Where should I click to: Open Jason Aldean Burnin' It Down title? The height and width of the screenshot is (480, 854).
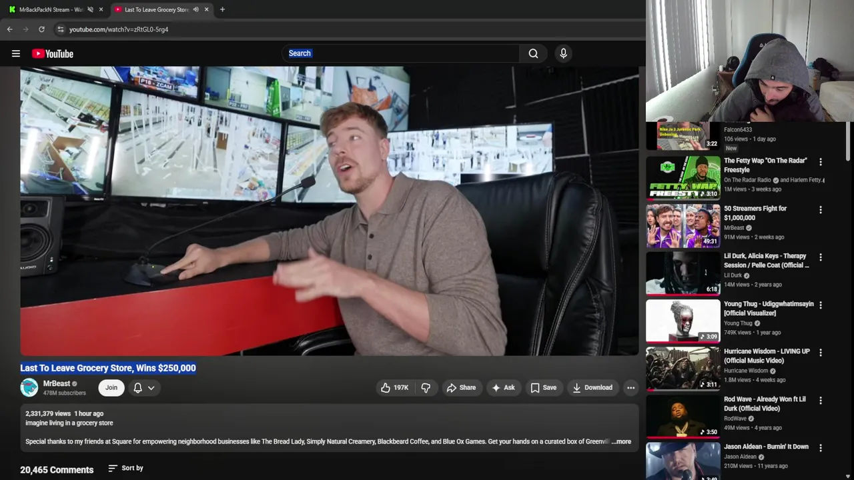766,447
